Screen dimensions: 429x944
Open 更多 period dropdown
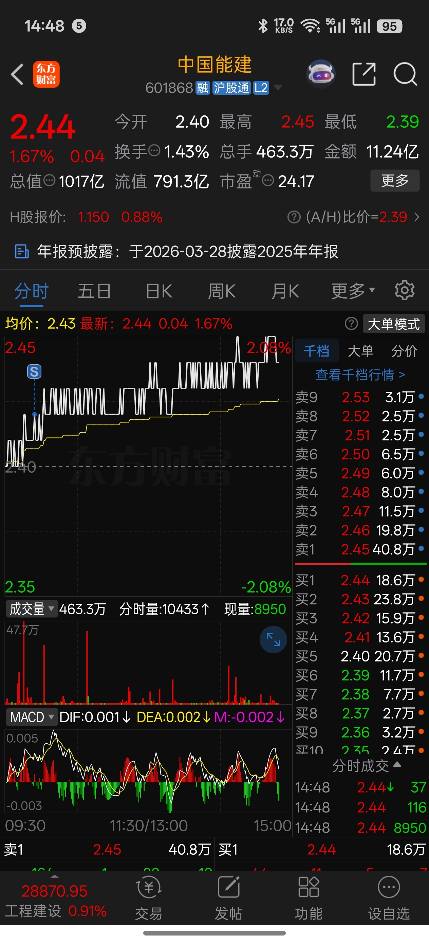click(353, 291)
